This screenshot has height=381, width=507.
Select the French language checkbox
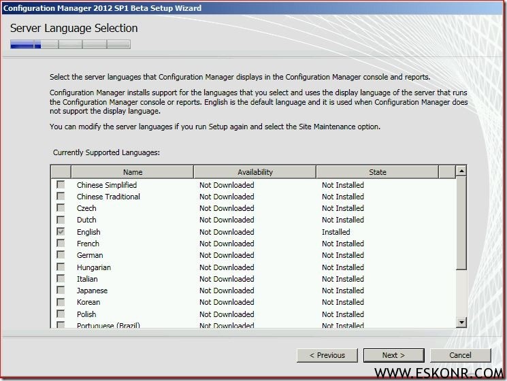click(x=61, y=243)
